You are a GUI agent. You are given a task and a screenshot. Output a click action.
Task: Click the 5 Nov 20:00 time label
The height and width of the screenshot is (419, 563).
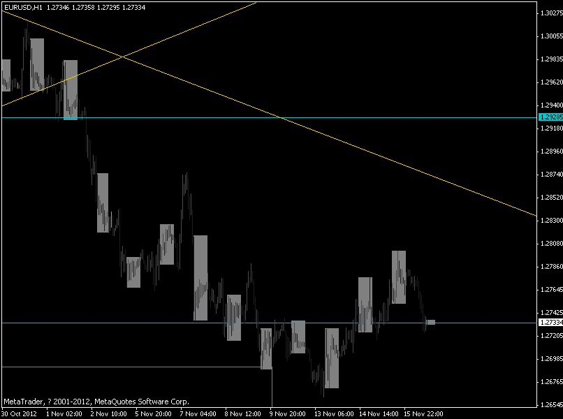tap(153, 414)
